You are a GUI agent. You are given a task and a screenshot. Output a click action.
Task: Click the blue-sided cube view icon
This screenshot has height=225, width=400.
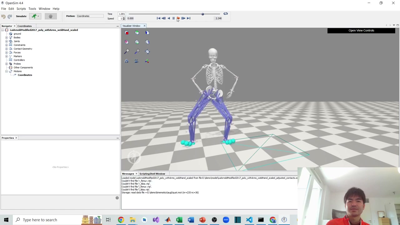[x=147, y=32]
